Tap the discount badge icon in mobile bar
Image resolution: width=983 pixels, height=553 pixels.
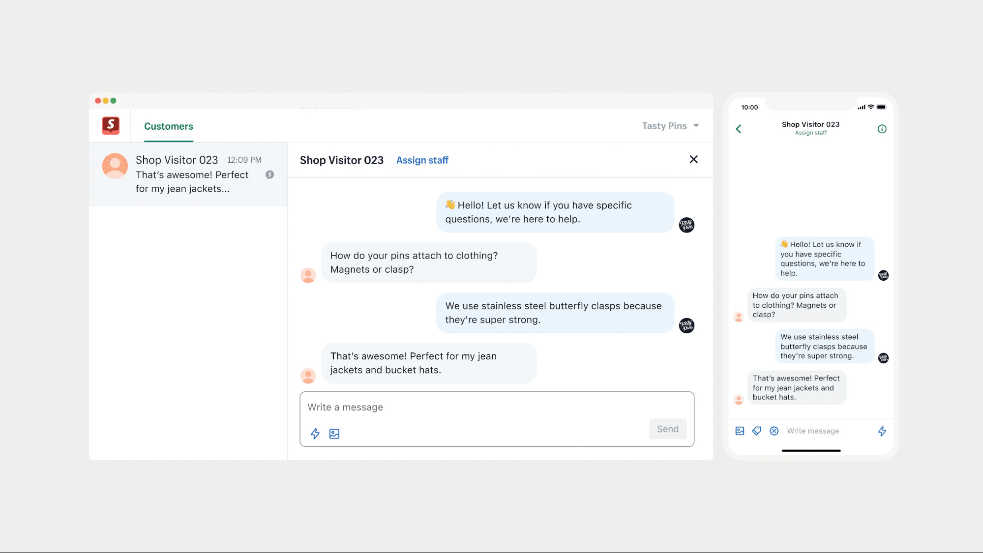click(774, 431)
